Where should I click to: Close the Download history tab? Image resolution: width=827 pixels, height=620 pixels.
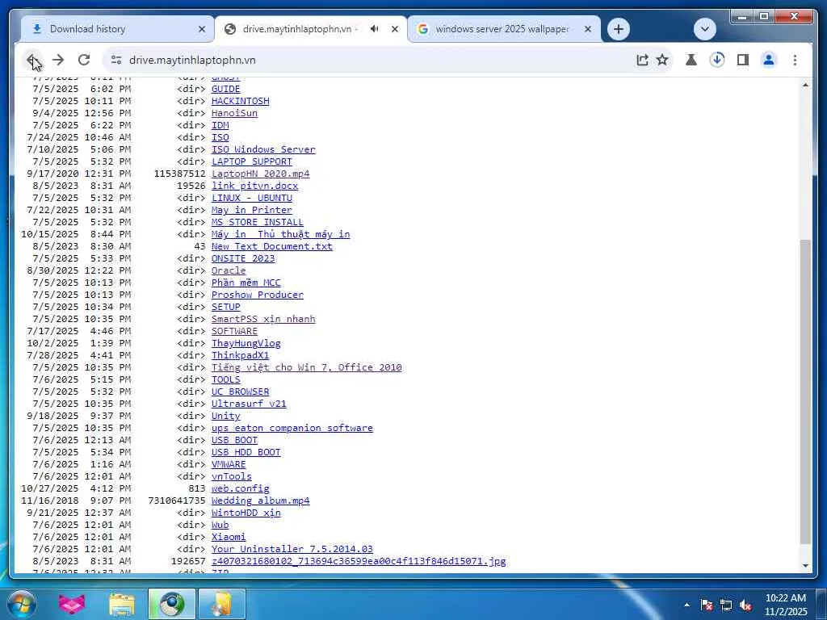[201, 29]
